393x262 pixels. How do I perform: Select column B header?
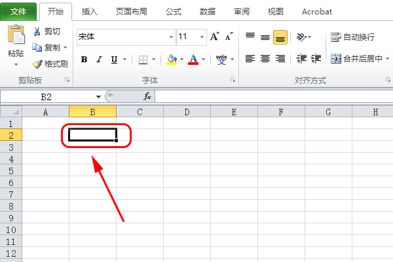point(93,111)
